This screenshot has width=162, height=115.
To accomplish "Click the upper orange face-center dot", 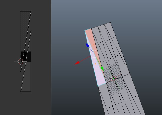I will pos(93,45).
